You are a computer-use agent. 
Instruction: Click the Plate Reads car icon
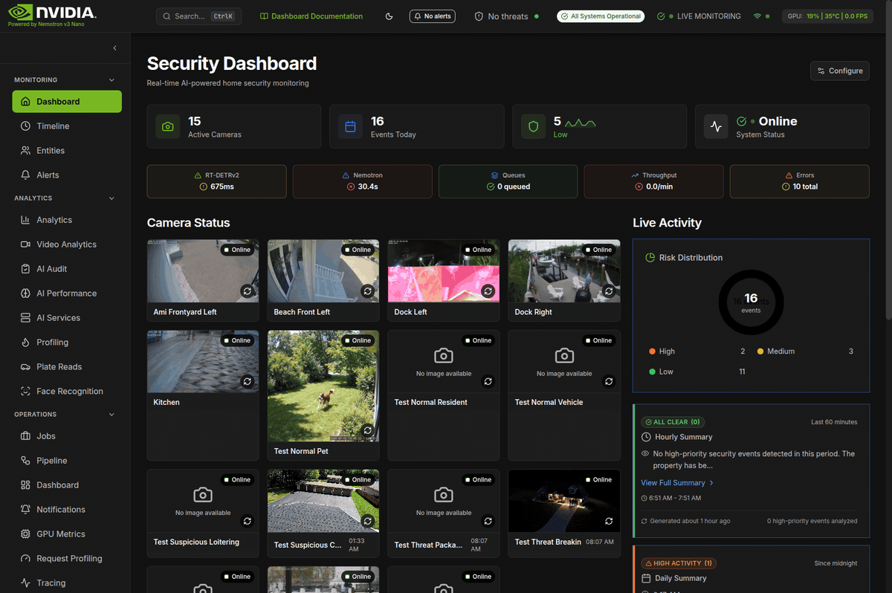click(25, 367)
